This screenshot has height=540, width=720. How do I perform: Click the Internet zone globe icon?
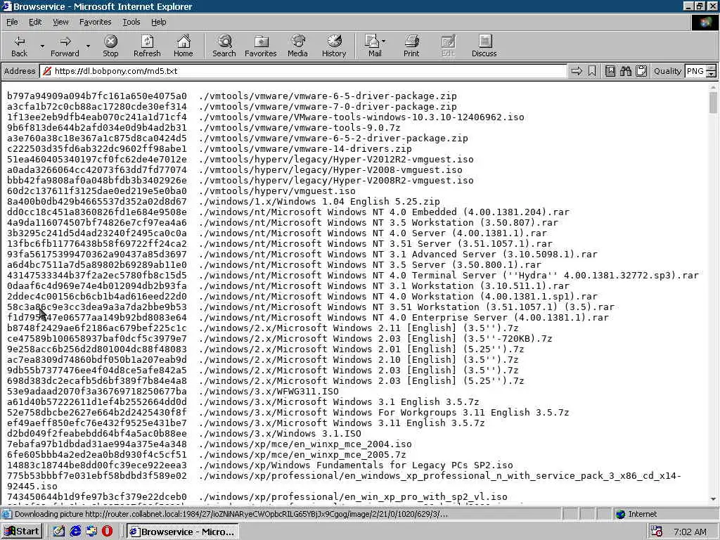pos(621,514)
